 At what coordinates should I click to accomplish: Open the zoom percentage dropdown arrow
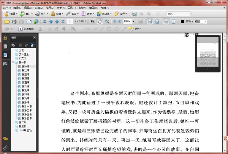point(133,22)
